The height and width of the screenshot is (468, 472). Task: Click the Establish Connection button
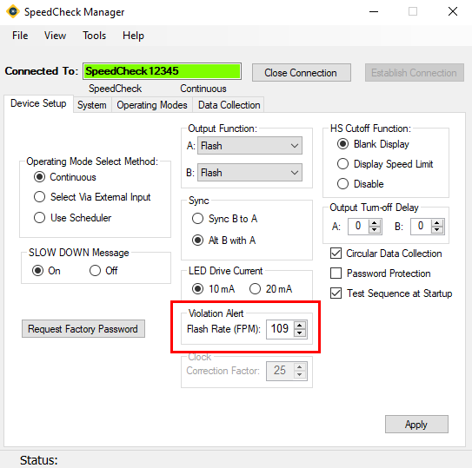(415, 72)
